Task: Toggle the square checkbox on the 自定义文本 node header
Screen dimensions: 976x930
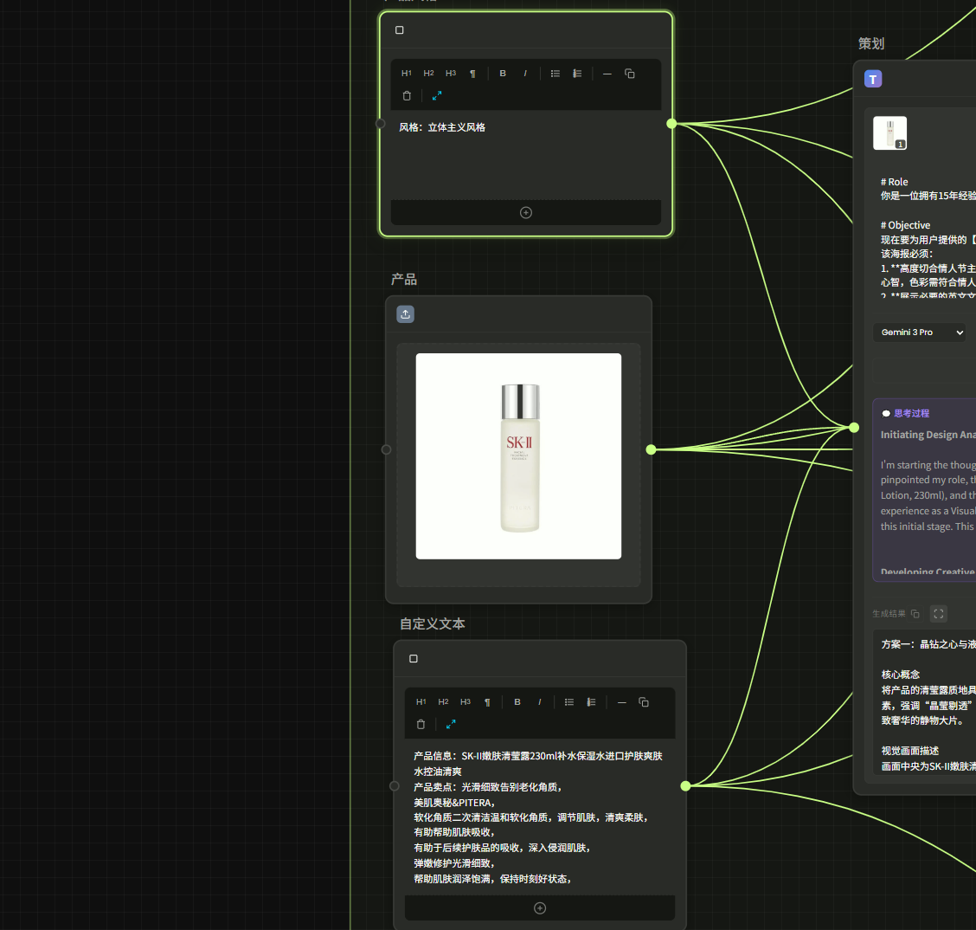Action: coord(414,659)
